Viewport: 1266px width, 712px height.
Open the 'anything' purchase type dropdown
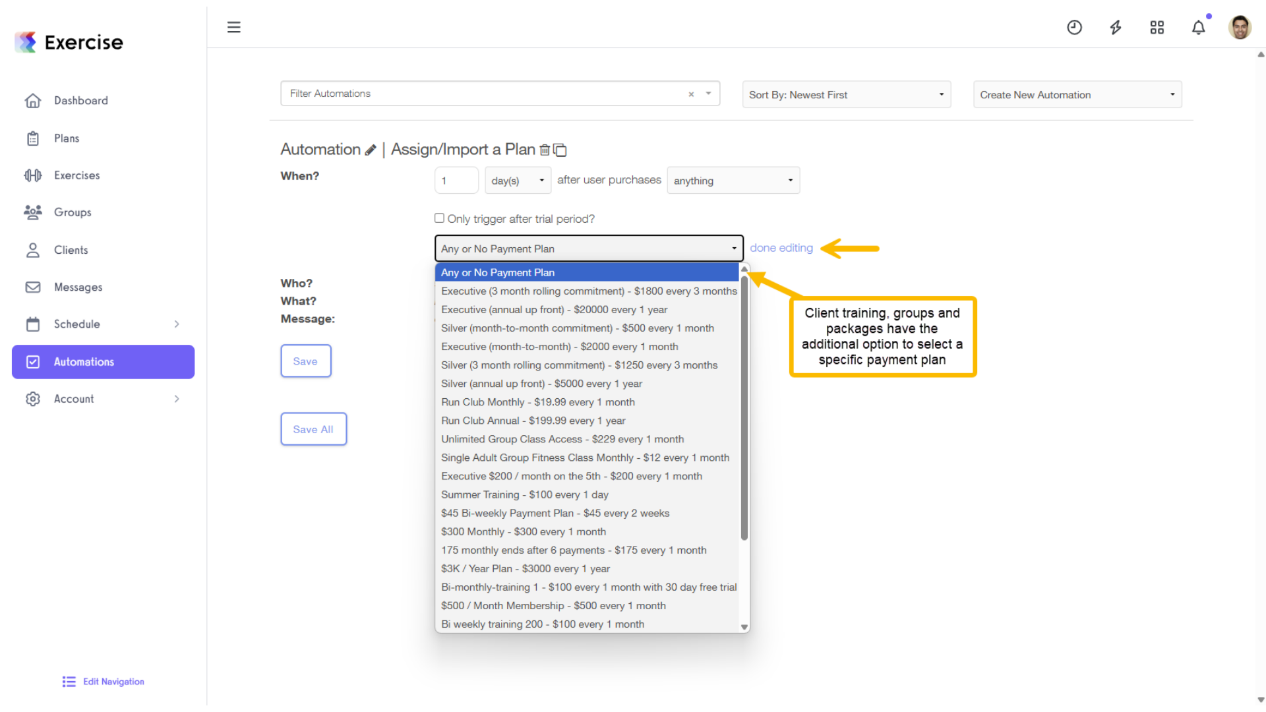(733, 181)
